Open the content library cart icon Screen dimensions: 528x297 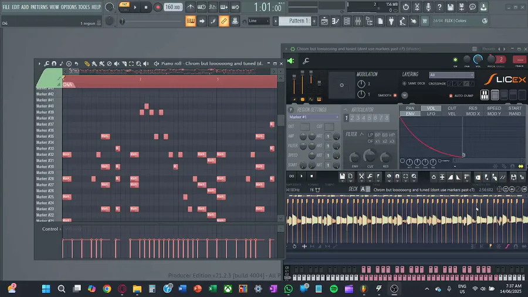(425, 21)
